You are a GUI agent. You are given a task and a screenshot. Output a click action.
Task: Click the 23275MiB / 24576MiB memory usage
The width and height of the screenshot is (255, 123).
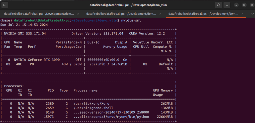click(x=108, y=64)
